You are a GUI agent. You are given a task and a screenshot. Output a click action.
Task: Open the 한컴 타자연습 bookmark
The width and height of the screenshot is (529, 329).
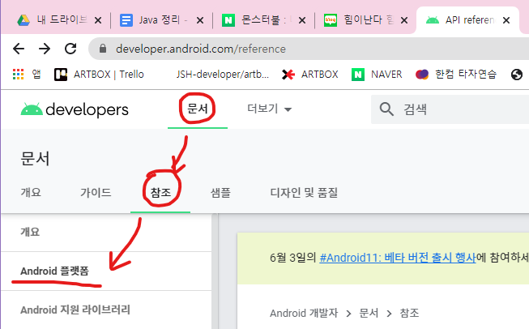click(x=456, y=75)
